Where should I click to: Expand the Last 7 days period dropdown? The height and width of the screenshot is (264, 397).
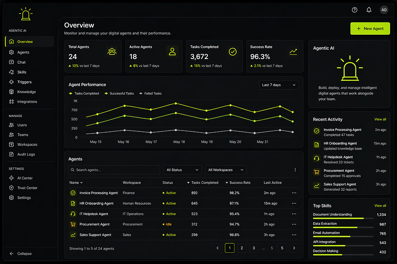click(x=279, y=85)
